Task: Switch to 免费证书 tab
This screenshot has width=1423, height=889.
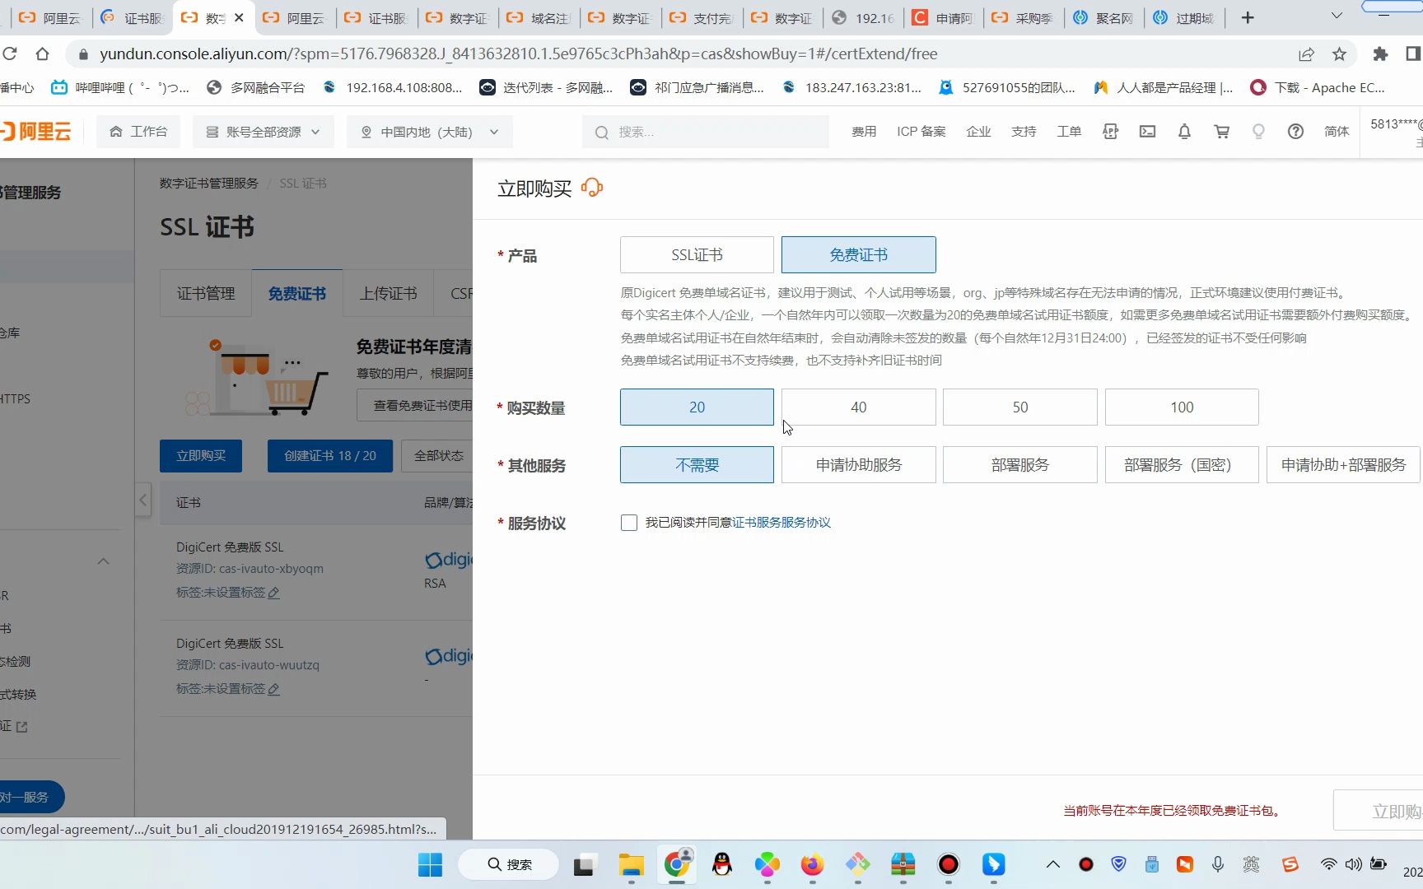Action: coord(296,294)
